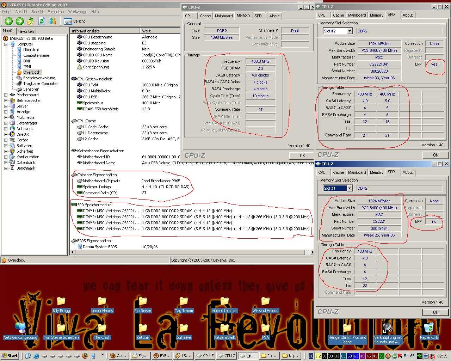Click OK in Slot #2 CPU-Z window
This screenshot has height=361, width=451.
[x=435, y=155]
